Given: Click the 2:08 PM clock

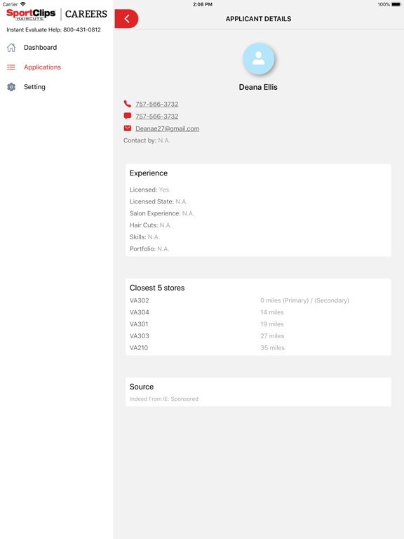Looking at the screenshot, I should point(202,4).
